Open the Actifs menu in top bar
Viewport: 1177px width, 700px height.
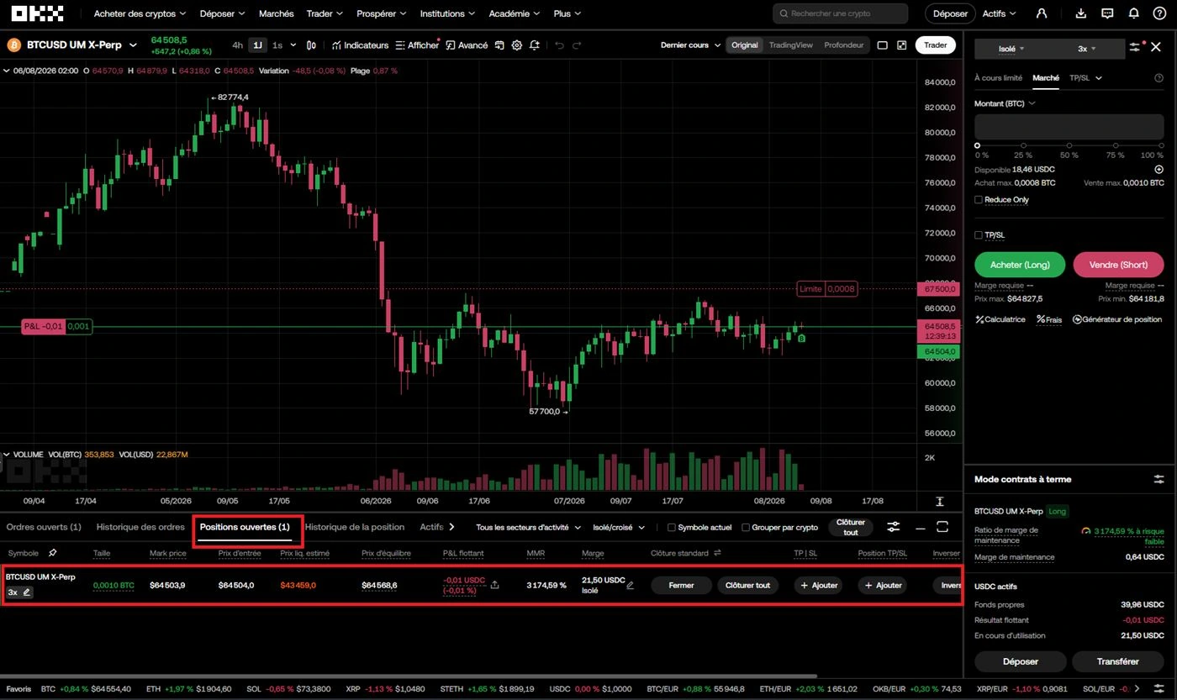[999, 13]
